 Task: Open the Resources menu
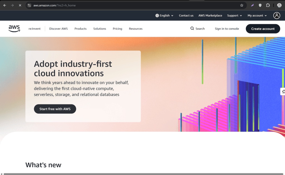136,29
